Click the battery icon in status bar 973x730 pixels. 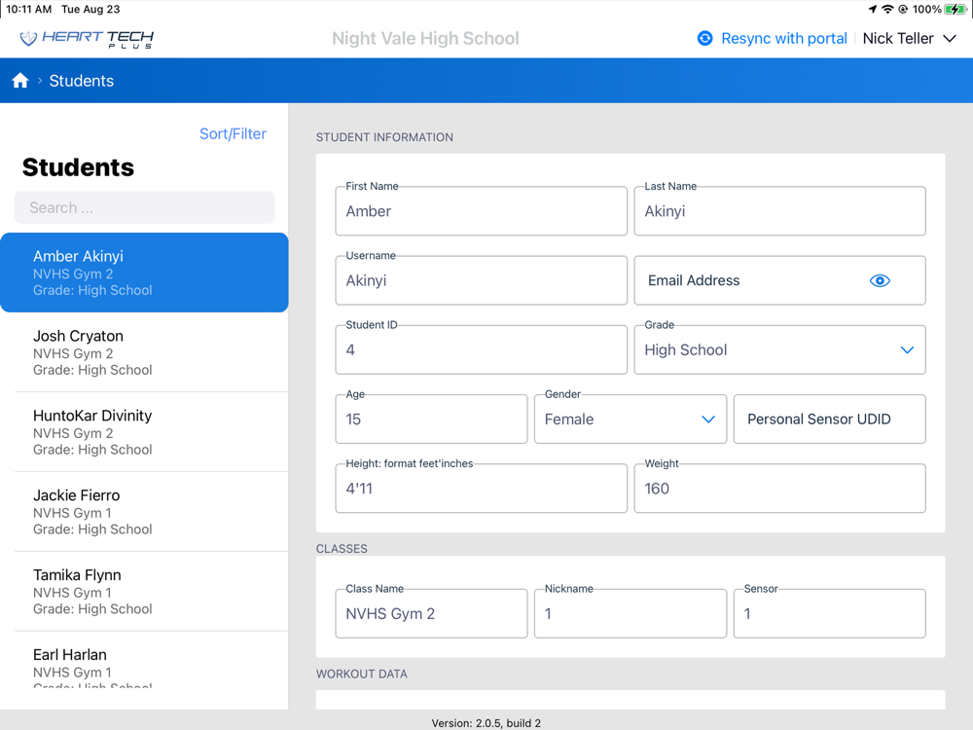click(955, 10)
